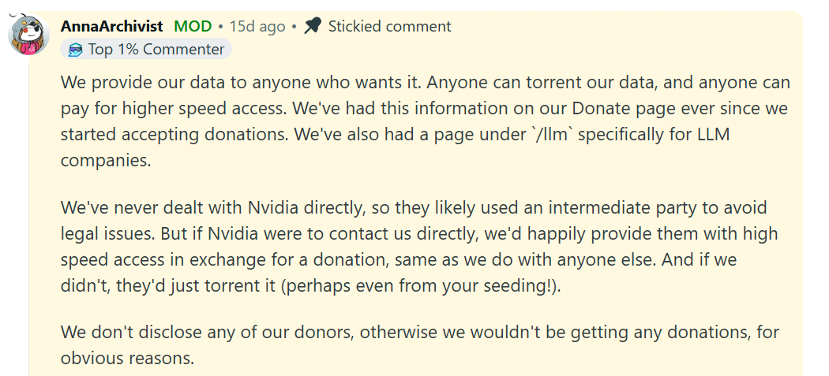The width and height of the screenshot is (829, 376).
Task: Click the "Top 1% Commenter" flair text
Action: pos(156,50)
